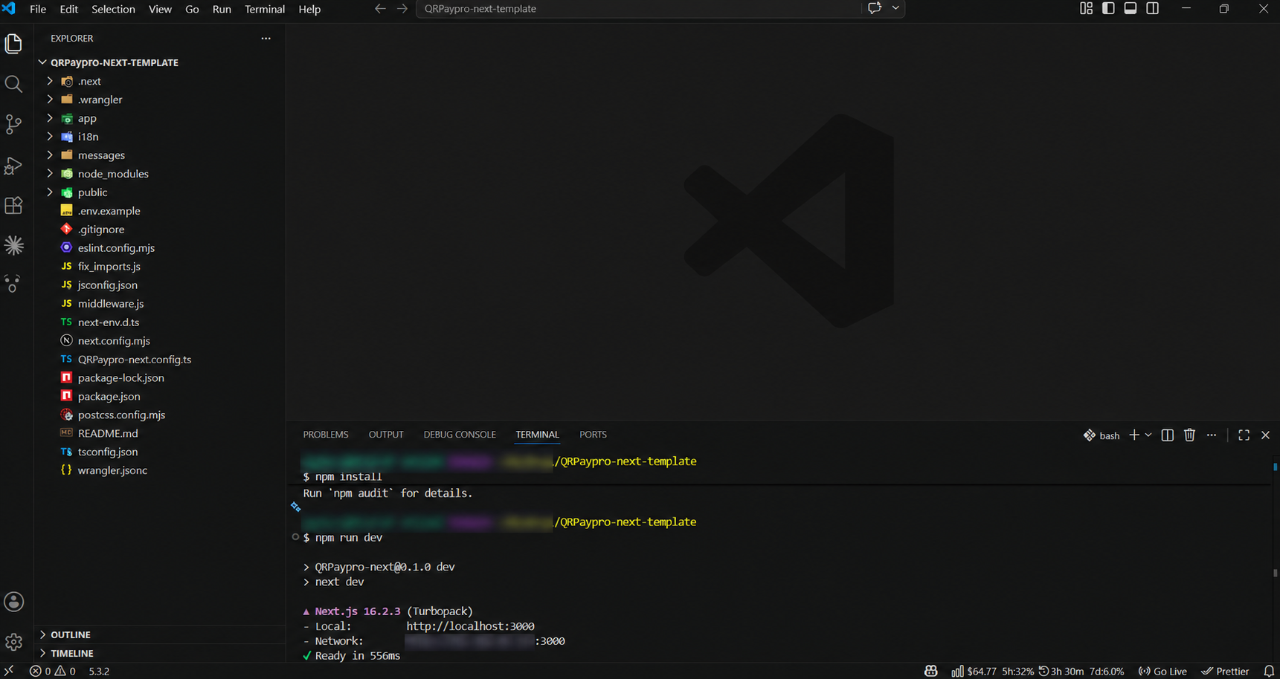This screenshot has width=1280, height=679.
Task: Toggle the primary side bar
Action: [1108, 8]
